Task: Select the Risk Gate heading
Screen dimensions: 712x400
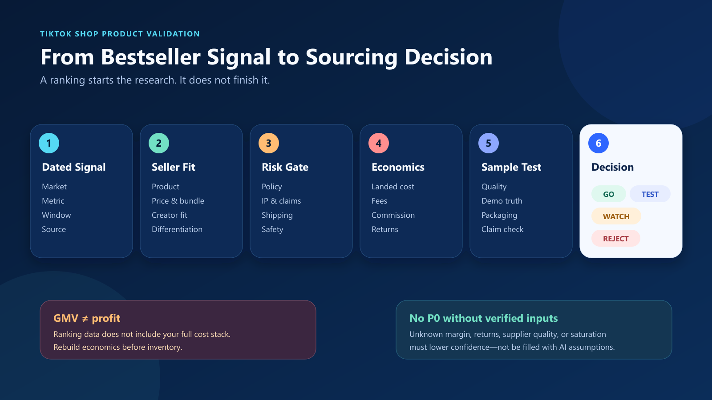Action: (x=285, y=167)
